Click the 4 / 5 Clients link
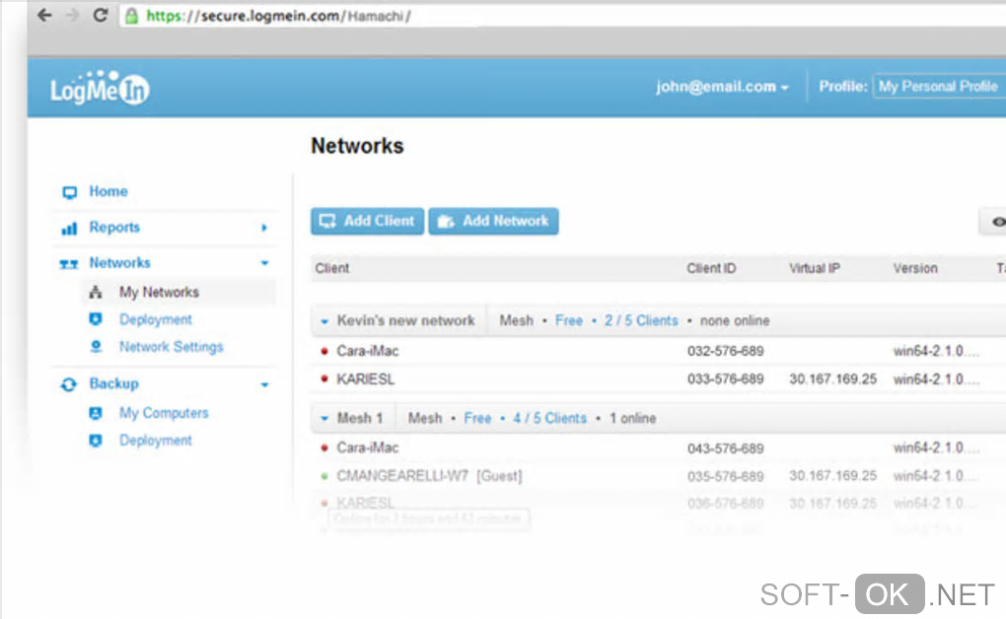The width and height of the screenshot is (1006, 619). coord(549,418)
